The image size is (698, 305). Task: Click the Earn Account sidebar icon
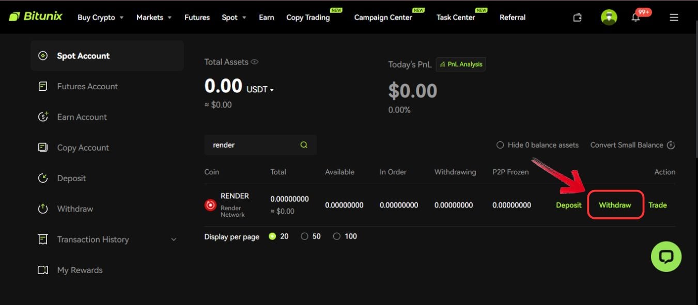43,117
